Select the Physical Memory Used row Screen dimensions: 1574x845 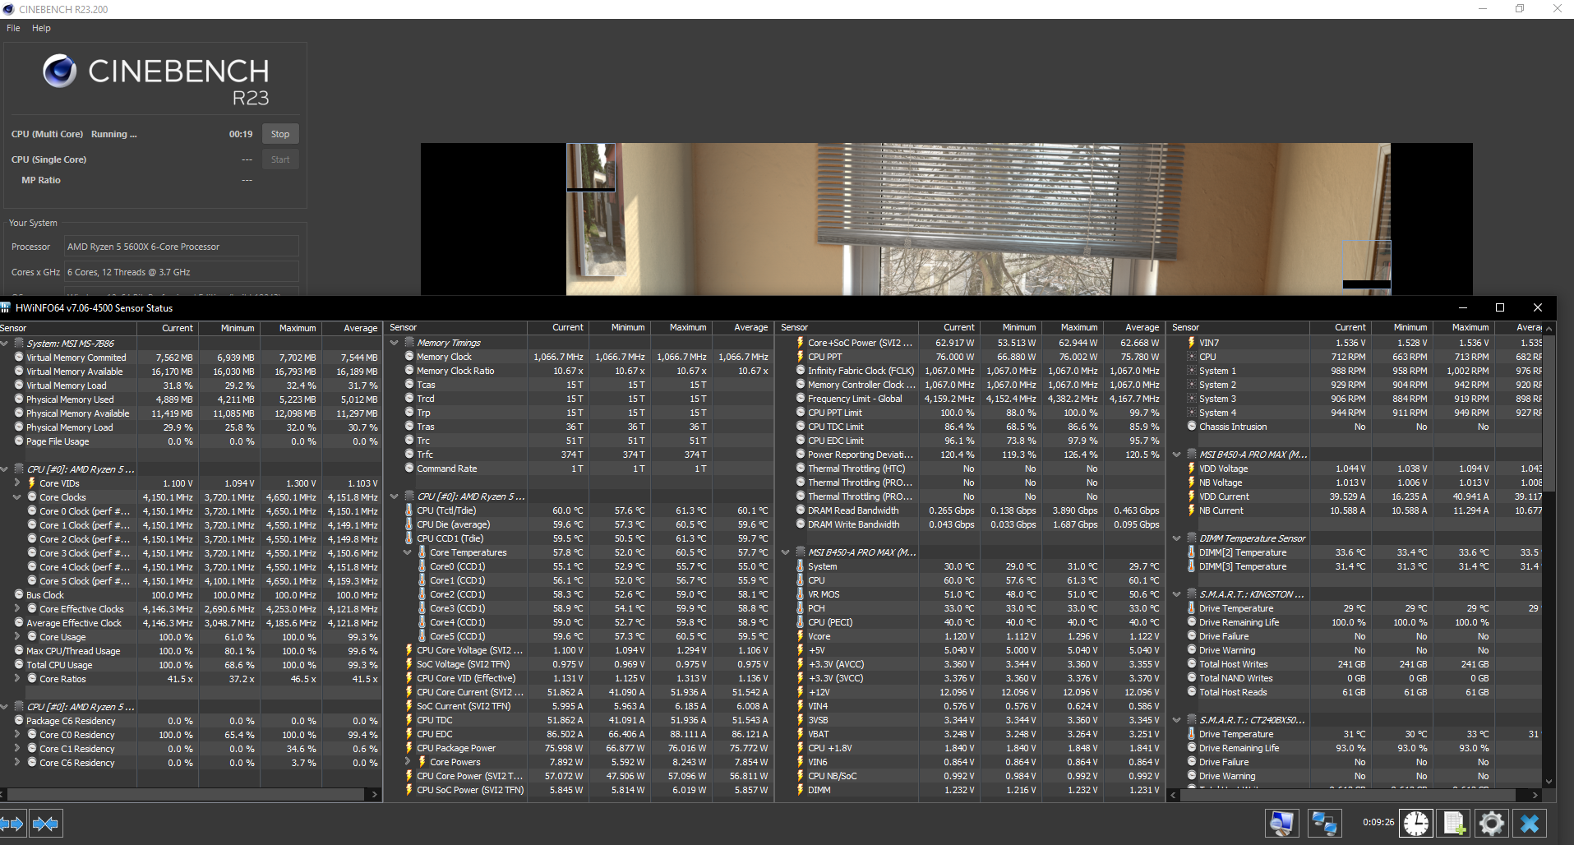[x=191, y=399]
